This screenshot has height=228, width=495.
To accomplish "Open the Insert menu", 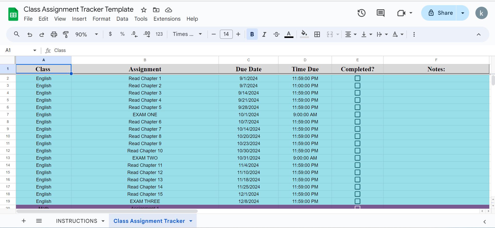I will click(79, 19).
